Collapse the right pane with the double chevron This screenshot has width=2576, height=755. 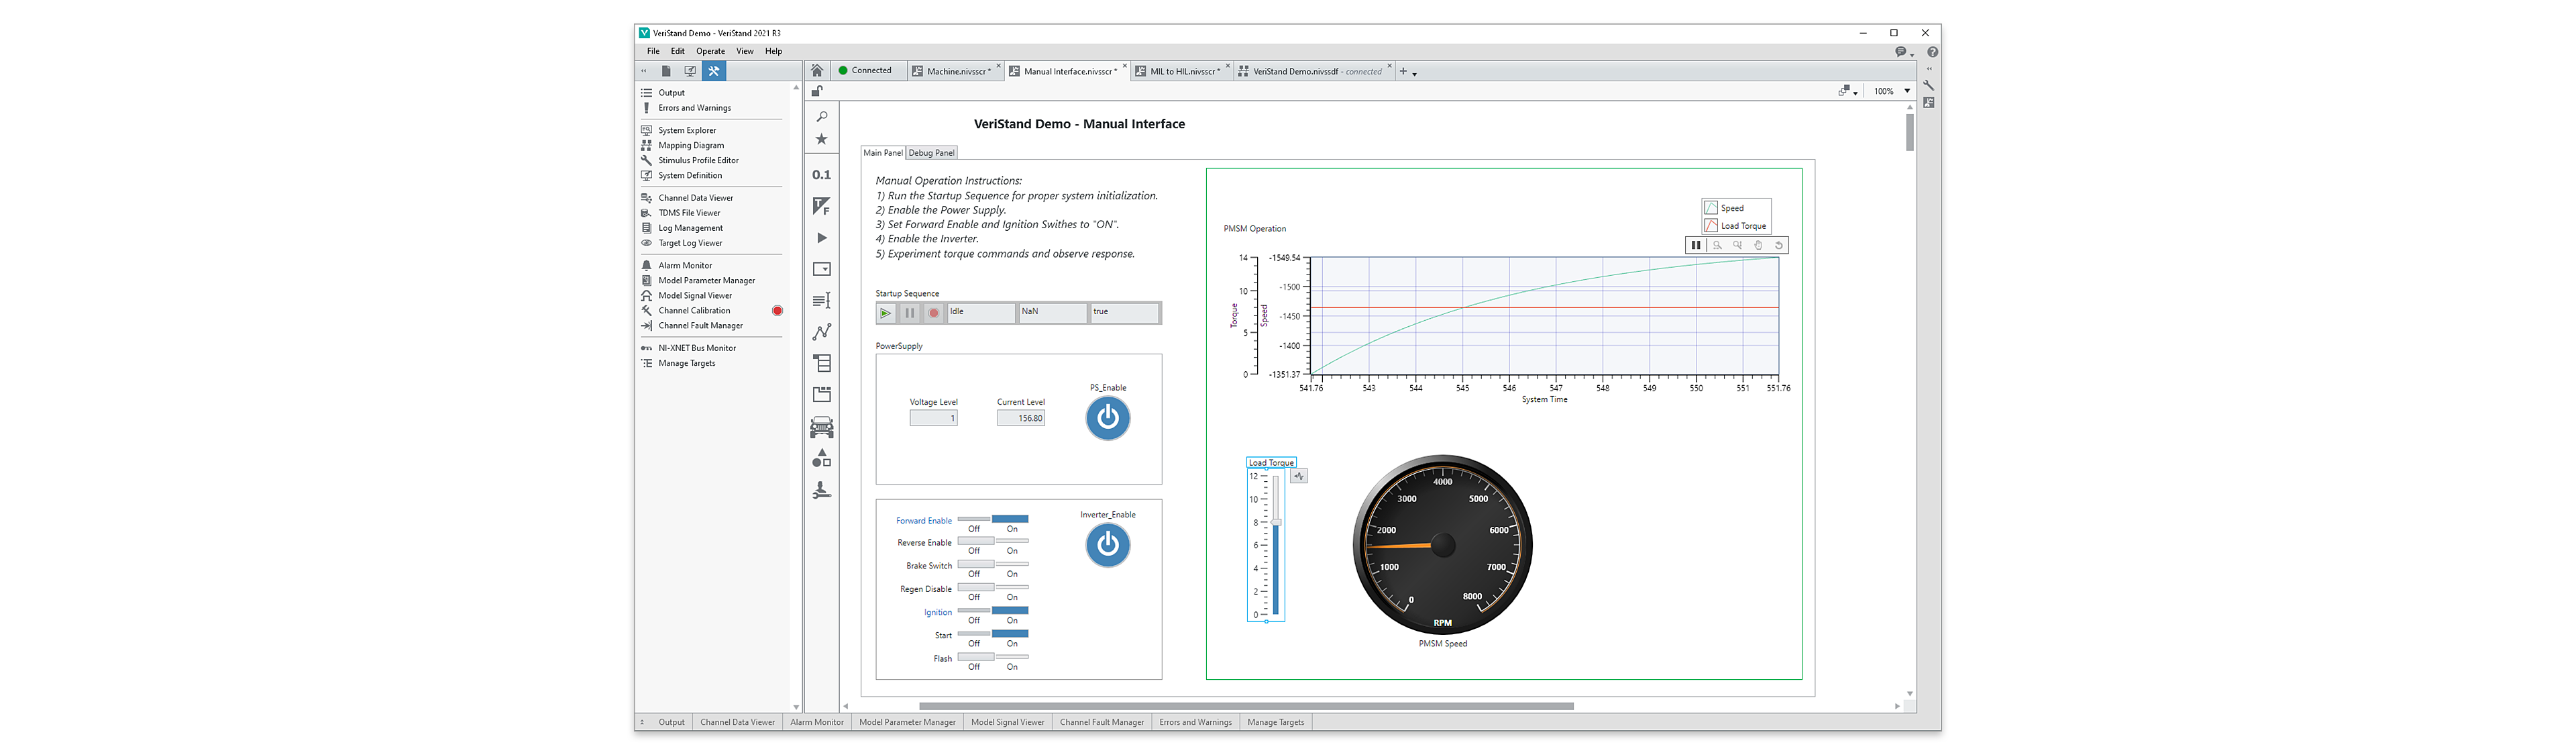pos(1929,69)
